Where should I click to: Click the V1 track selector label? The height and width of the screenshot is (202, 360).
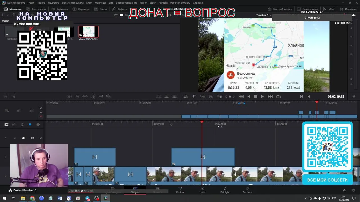41,116
